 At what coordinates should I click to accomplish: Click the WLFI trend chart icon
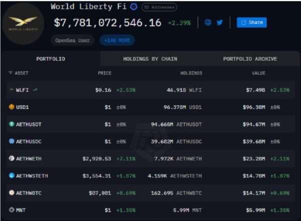click(35, 90)
